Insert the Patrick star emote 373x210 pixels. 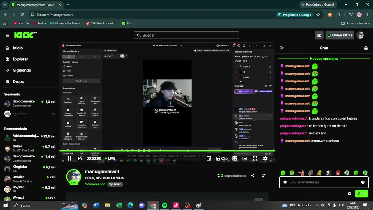[x=301, y=173]
